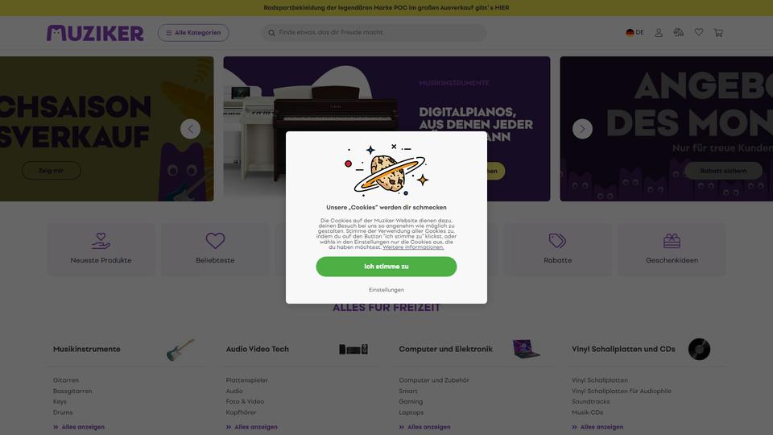Open the wishlist heart icon in header
This screenshot has height=435, width=773.
click(699, 32)
